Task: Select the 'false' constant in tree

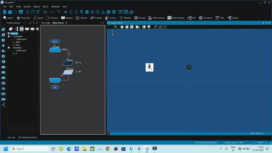Action: [18, 42]
